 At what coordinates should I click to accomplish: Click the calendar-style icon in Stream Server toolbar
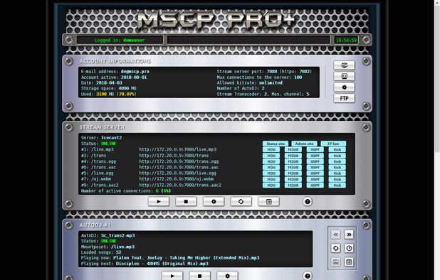pos(268,202)
